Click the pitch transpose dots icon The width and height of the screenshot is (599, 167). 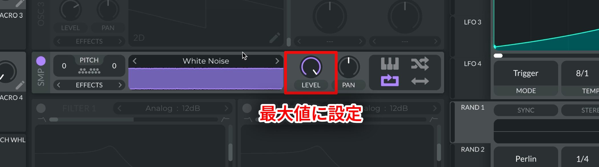click(89, 71)
